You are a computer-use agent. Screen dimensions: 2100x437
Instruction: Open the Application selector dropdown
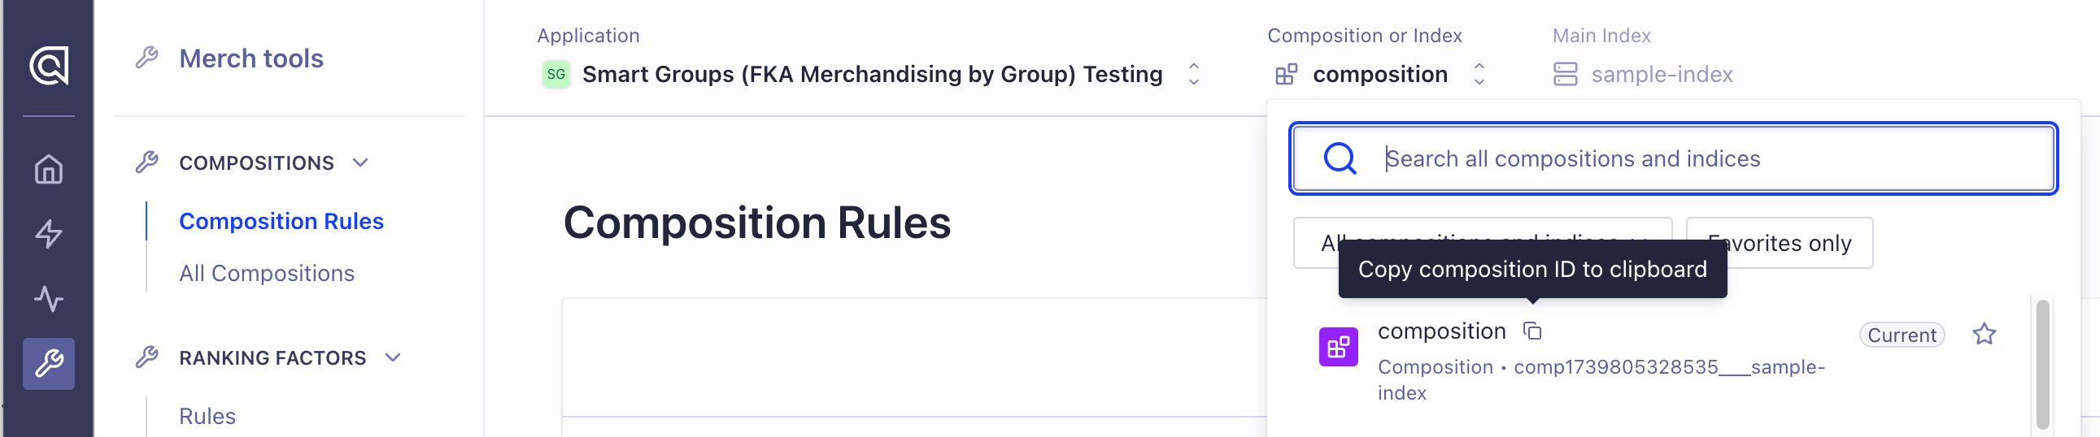point(869,74)
